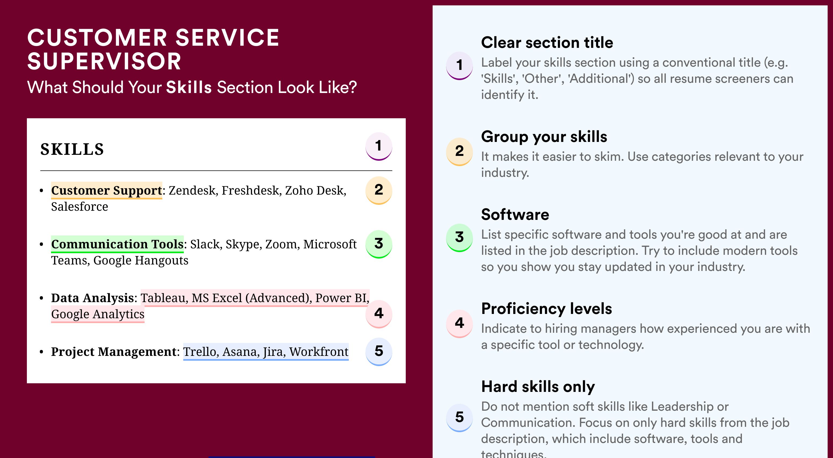
Task: Click the purple number 1 badge beside SKILLS heading
Action: [379, 146]
